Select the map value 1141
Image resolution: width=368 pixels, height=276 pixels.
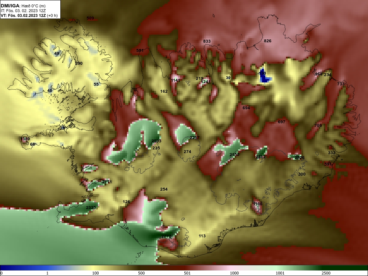(176, 80)
